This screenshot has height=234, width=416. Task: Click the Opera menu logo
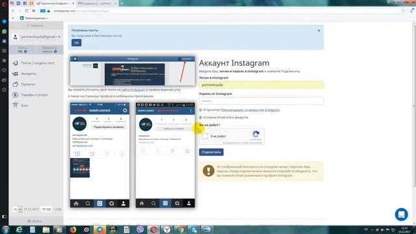pyautogui.click(x=4, y=3)
